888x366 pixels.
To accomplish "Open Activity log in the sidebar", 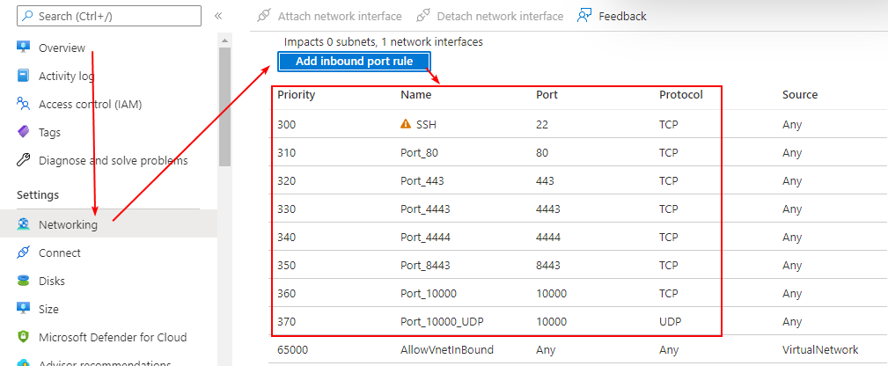I will click(x=66, y=76).
